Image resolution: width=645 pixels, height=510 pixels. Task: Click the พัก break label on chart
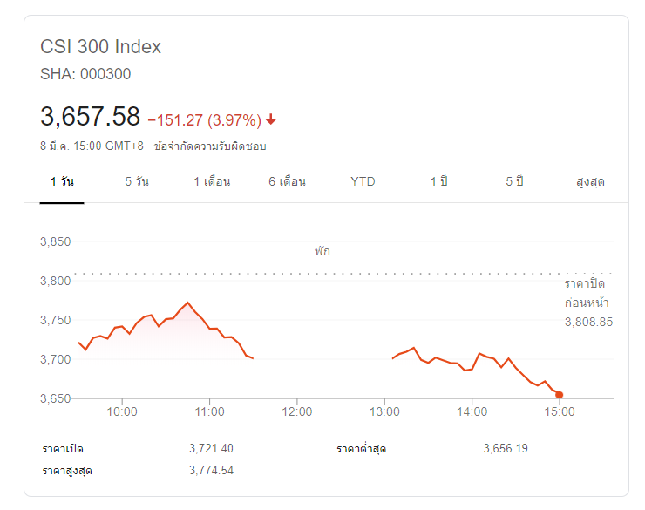[x=322, y=251]
